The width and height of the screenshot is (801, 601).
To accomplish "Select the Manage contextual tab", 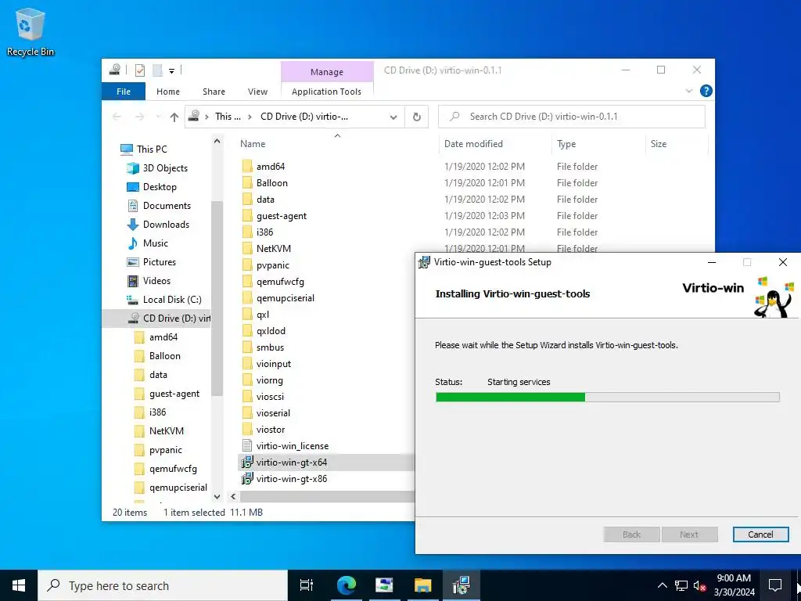I will 327,72.
